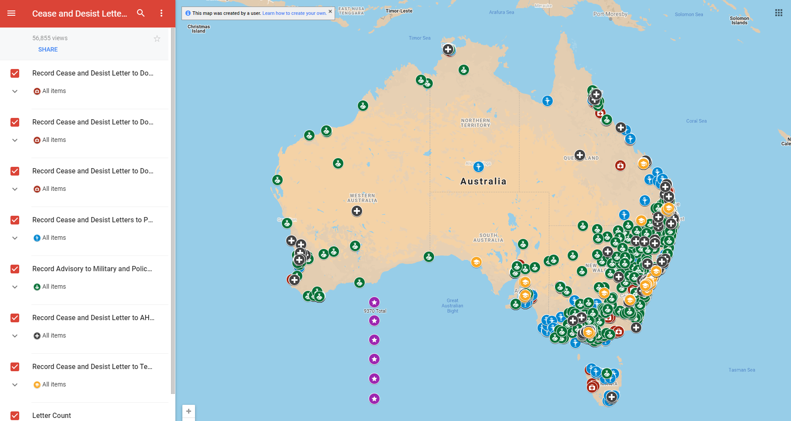Select All items under first Cease and Desist layer

click(x=54, y=91)
